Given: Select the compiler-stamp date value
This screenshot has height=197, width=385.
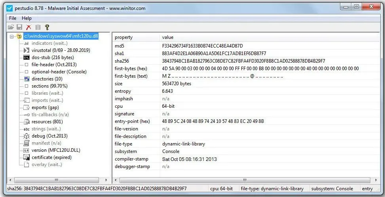Looking at the screenshot, I should pyautogui.click(x=190, y=159).
